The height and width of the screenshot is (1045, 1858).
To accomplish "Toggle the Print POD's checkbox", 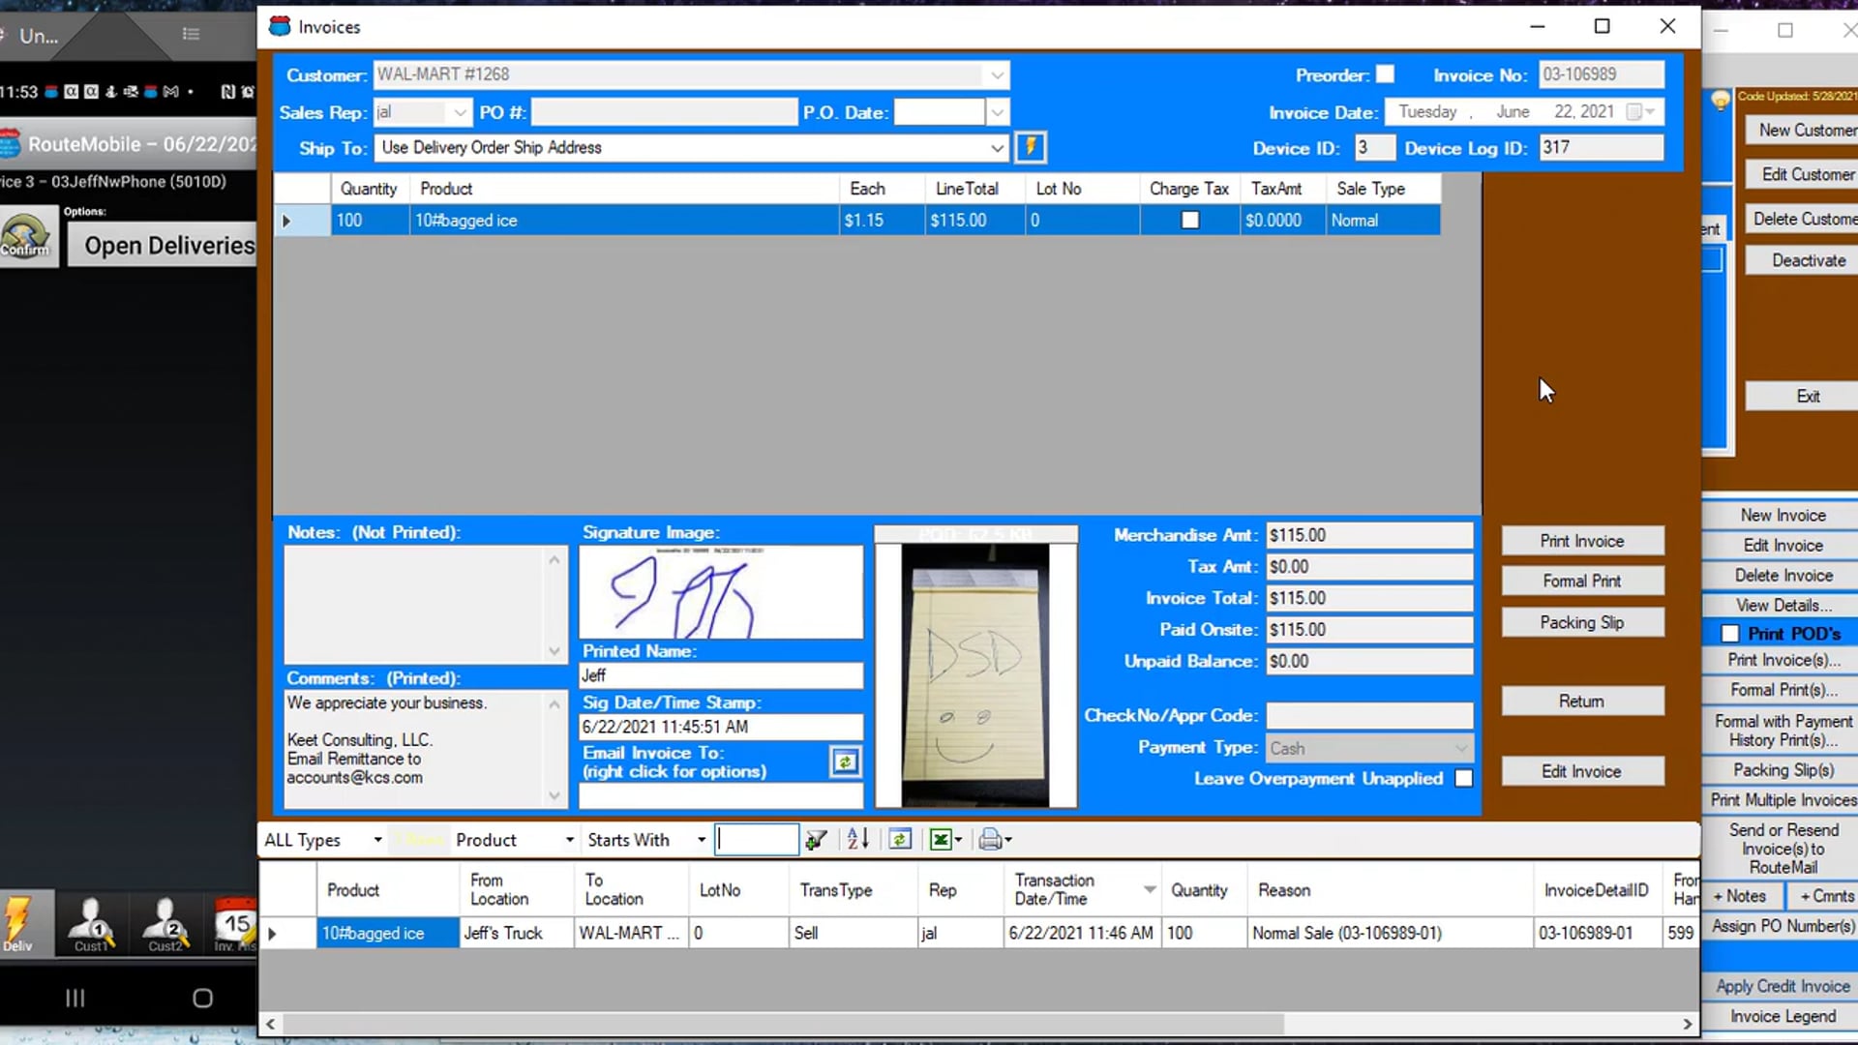I will tap(1730, 635).
